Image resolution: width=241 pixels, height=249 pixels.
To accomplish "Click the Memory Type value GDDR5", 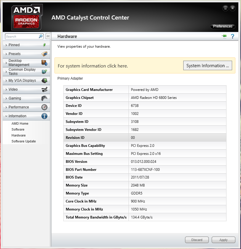I will pyautogui.click(x=136, y=193).
